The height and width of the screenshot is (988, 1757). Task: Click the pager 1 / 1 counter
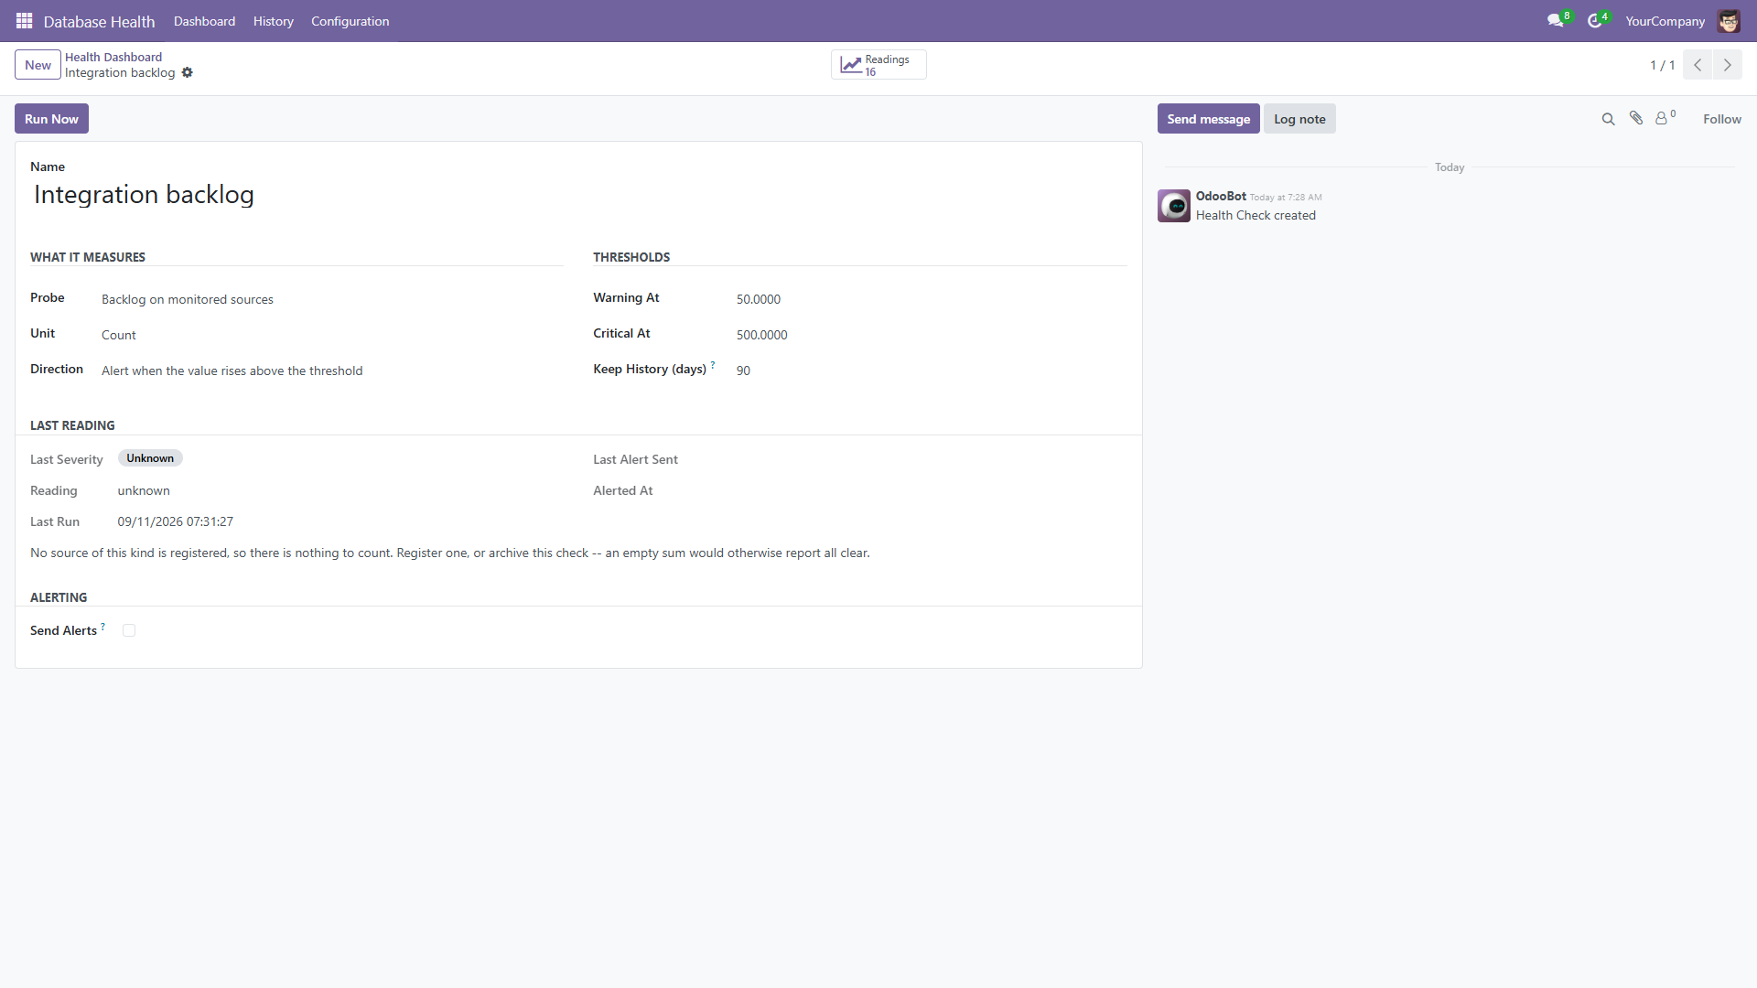pos(1662,65)
